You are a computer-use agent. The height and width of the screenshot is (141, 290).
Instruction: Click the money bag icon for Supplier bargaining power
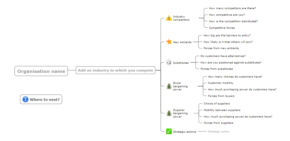(x=169, y=113)
